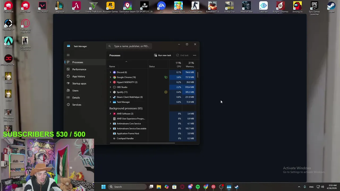Viewport: 340px width, 191px height.
Task: Open the Epic Games Launcher desktop shortcut
Action: 314,8
